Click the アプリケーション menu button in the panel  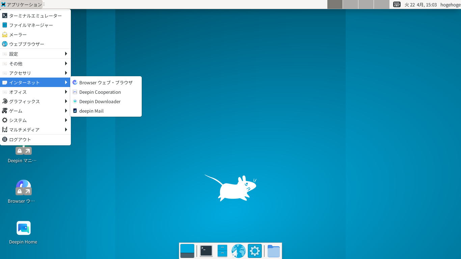coord(21,4)
